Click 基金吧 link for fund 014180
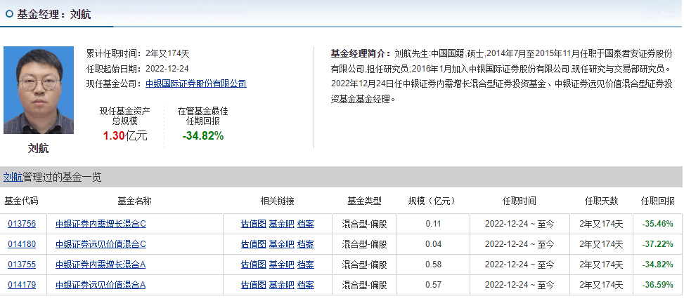This screenshot has width=684, height=301. (281, 244)
